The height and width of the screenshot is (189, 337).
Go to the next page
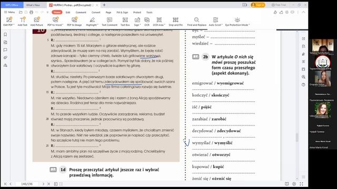click(x=43, y=184)
